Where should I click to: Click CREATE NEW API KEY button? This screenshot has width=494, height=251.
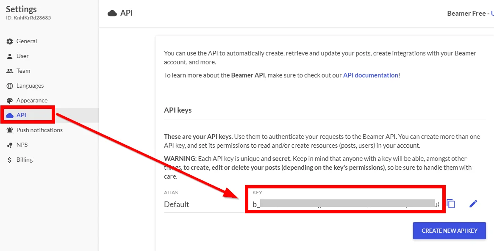tap(449, 231)
